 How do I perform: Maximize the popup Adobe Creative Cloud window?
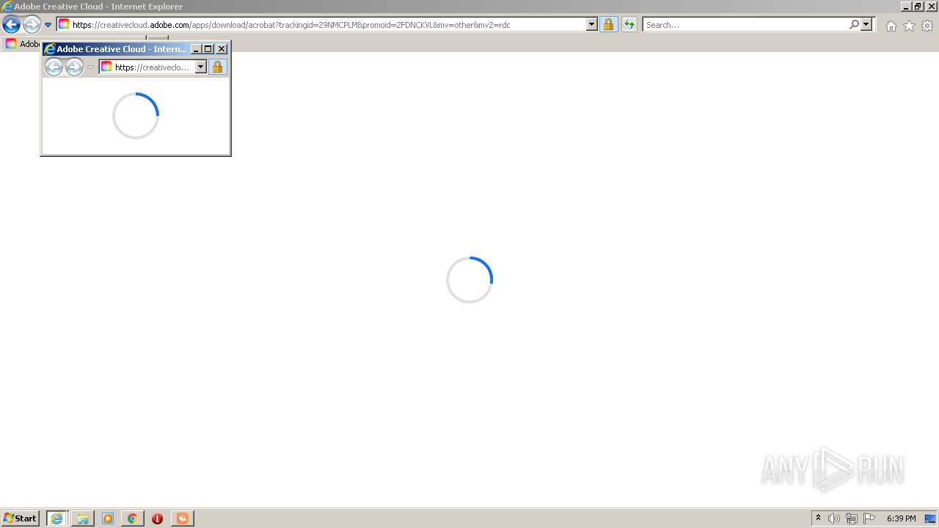click(x=208, y=49)
